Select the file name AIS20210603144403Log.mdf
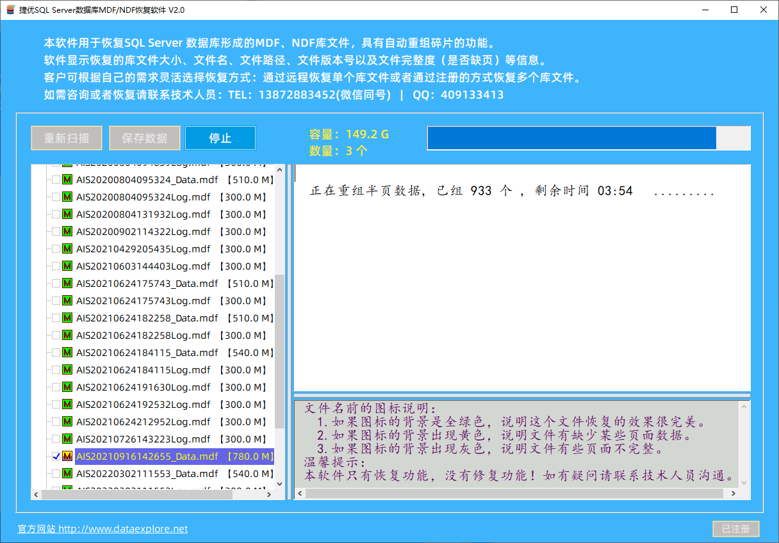779x543 pixels. coord(143,266)
